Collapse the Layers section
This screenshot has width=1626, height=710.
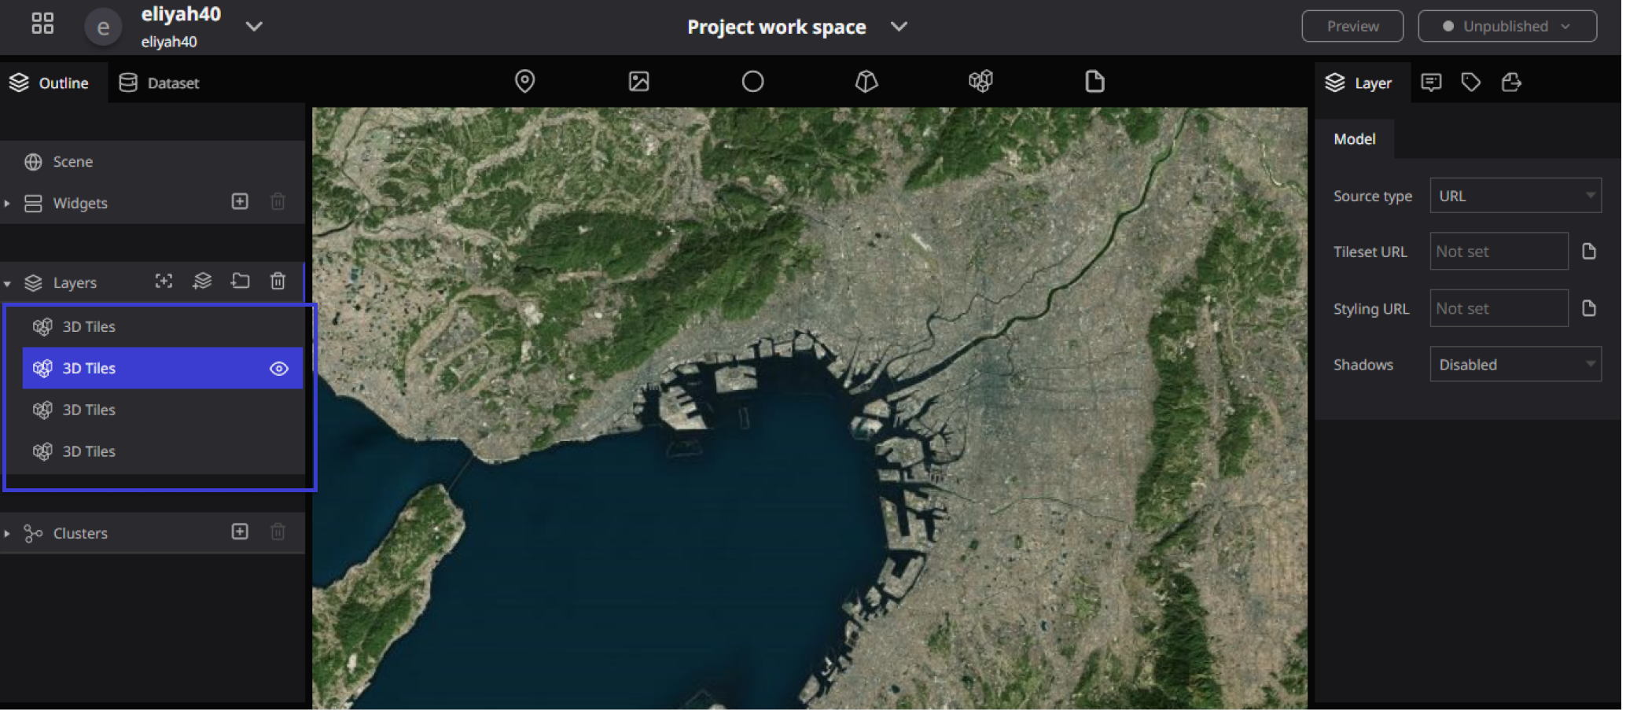pos(7,283)
